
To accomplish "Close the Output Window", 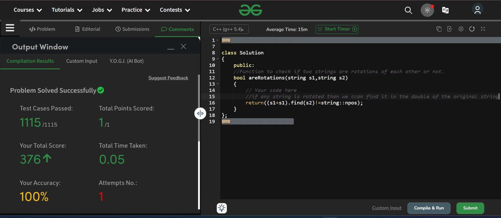I will (183, 47).
